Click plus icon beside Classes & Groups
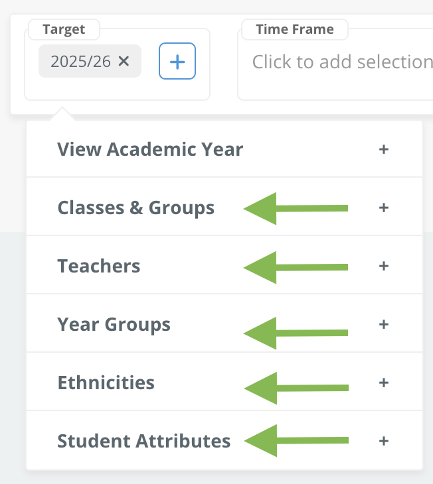Viewport: 433px width, 484px height. [x=383, y=208]
